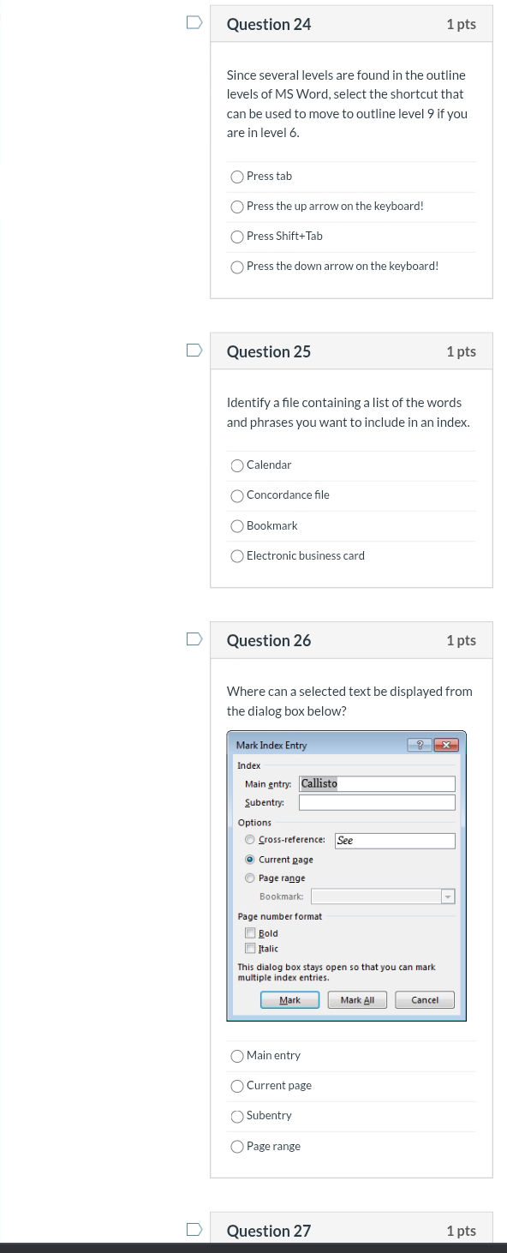This screenshot has width=507, height=1253.
Task: Click the flag marker beside Question 27
Action: coord(194,1230)
